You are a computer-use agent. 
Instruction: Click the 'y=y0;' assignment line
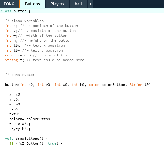click(x=14, y=99)
